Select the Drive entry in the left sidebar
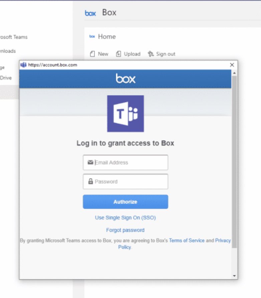This screenshot has width=261, height=298. (x=6, y=78)
